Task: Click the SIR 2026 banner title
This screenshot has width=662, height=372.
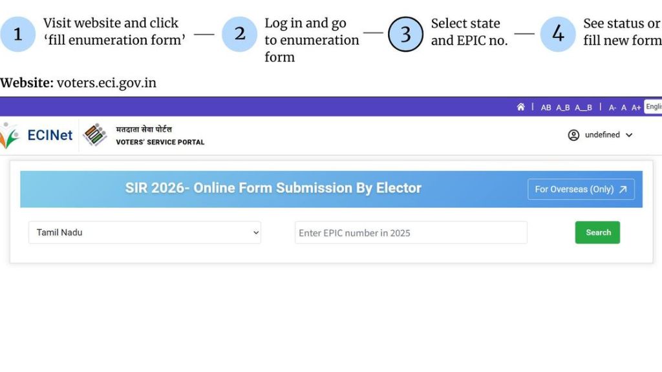Action: tap(273, 188)
